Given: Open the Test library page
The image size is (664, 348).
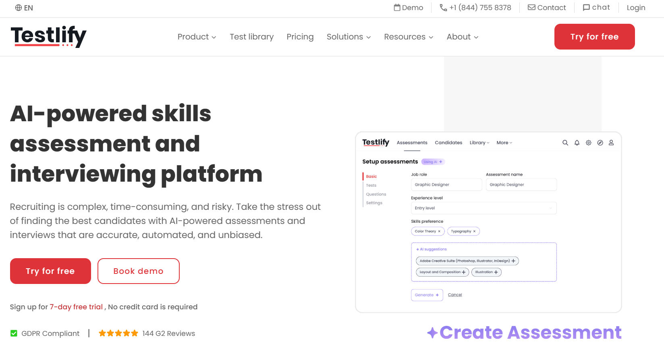Looking at the screenshot, I should 252,37.
